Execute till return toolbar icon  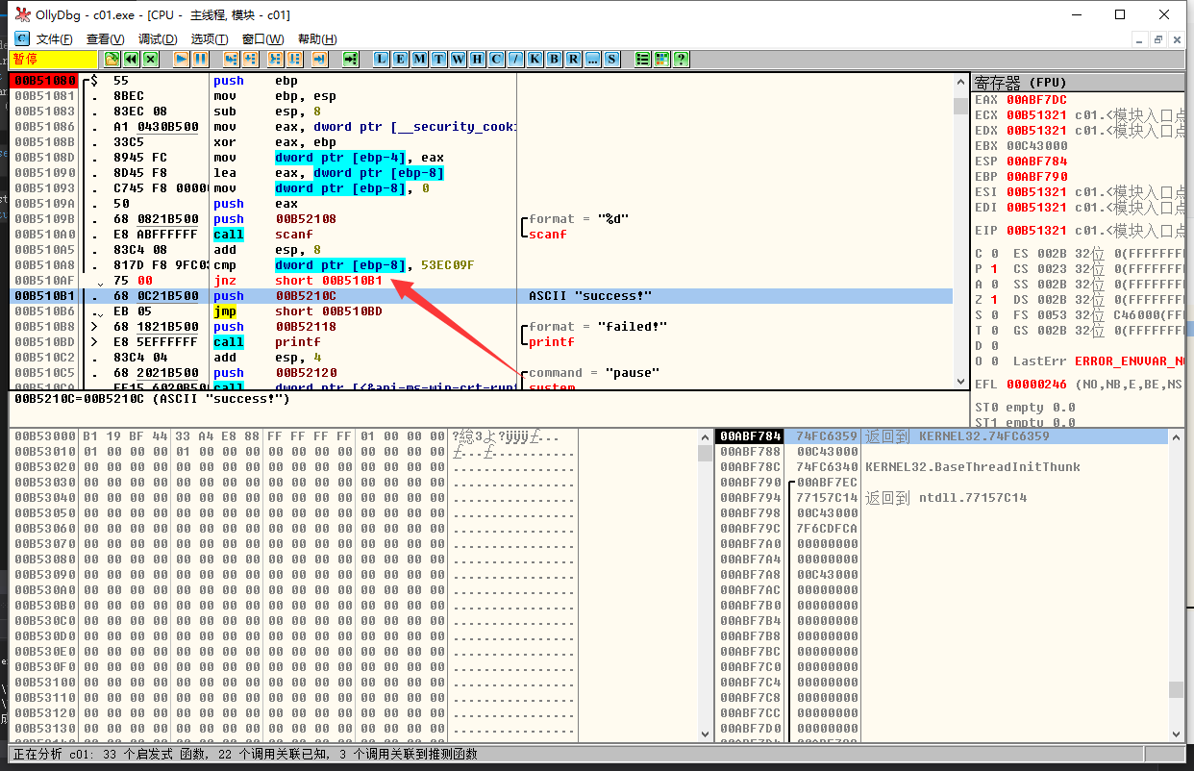(319, 59)
